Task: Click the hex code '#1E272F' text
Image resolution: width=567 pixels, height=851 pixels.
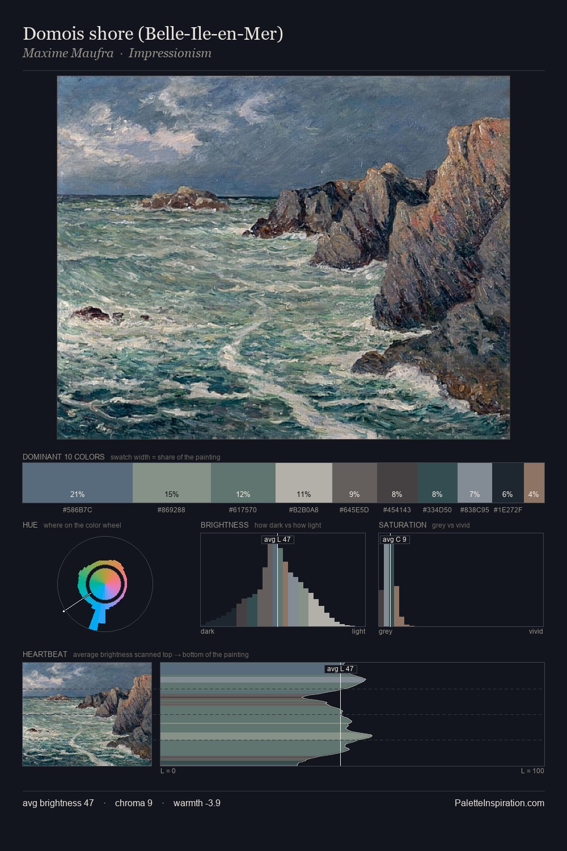Action: 508,510
